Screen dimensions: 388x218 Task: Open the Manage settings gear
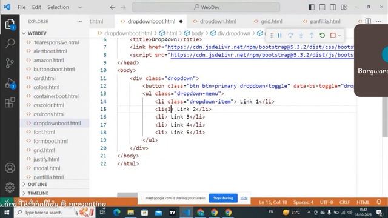coord(10,187)
